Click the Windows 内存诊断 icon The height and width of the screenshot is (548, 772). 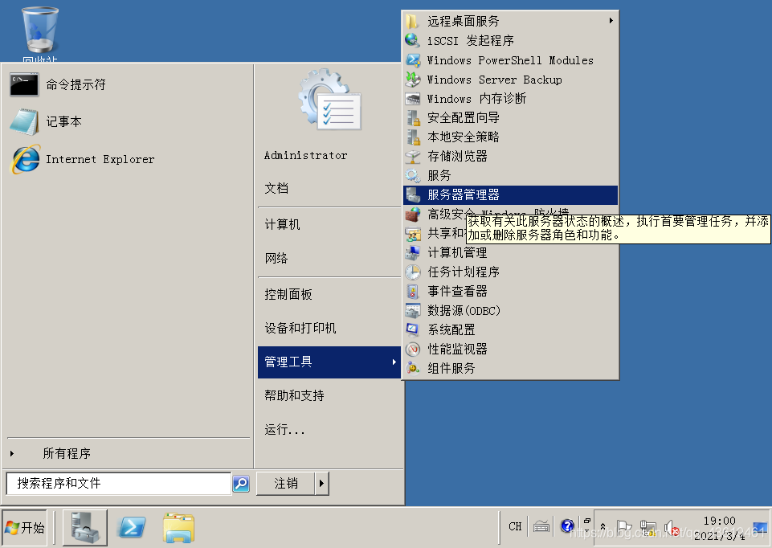click(413, 99)
